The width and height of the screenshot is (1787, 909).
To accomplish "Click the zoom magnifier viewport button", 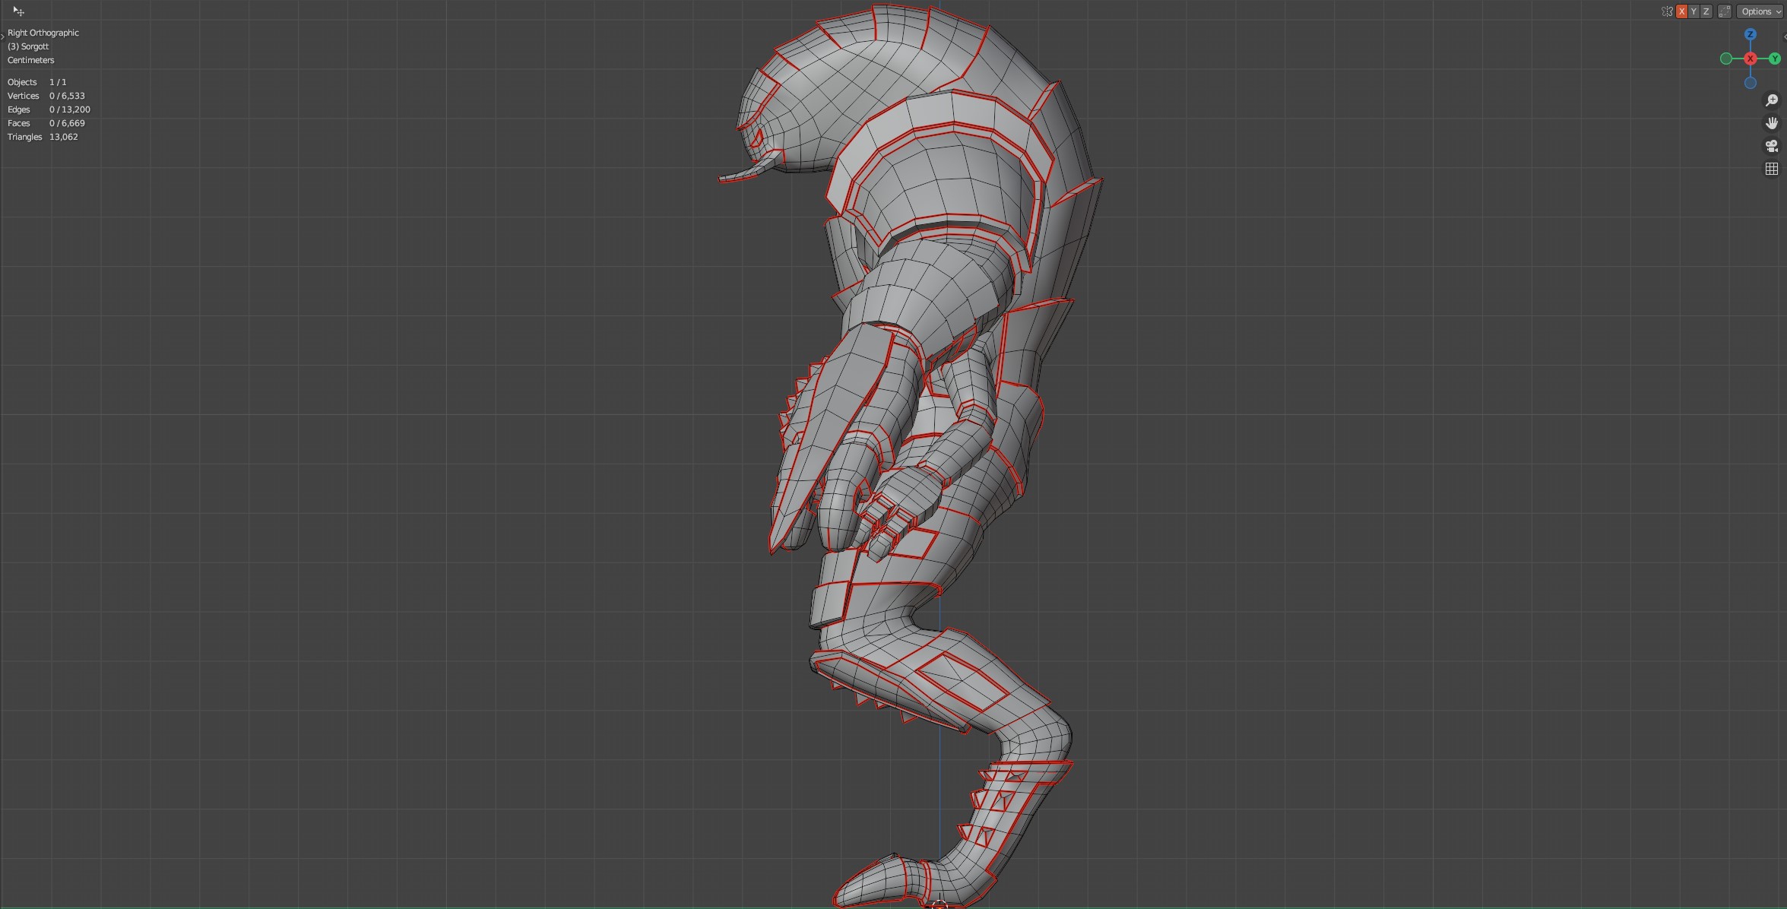I will pos(1772,100).
